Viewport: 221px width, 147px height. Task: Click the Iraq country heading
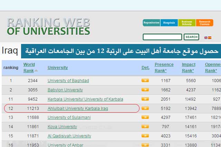(10, 50)
